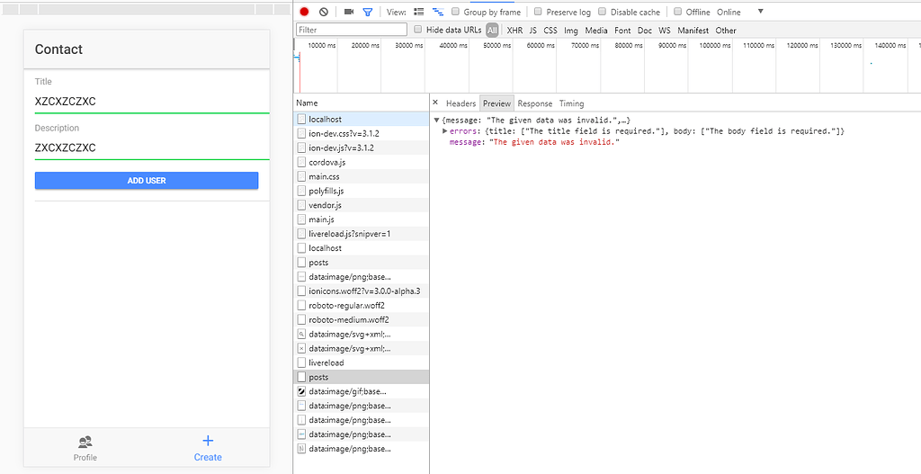The width and height of the screenshot is (921, 474).
Task: Select the roboto-regular.woff2 request
Action: pos(362,306)
